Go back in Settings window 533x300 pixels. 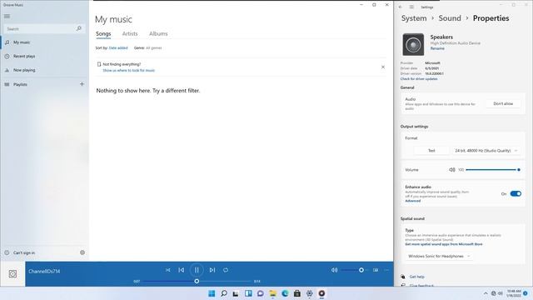click(x=401, y=7)
